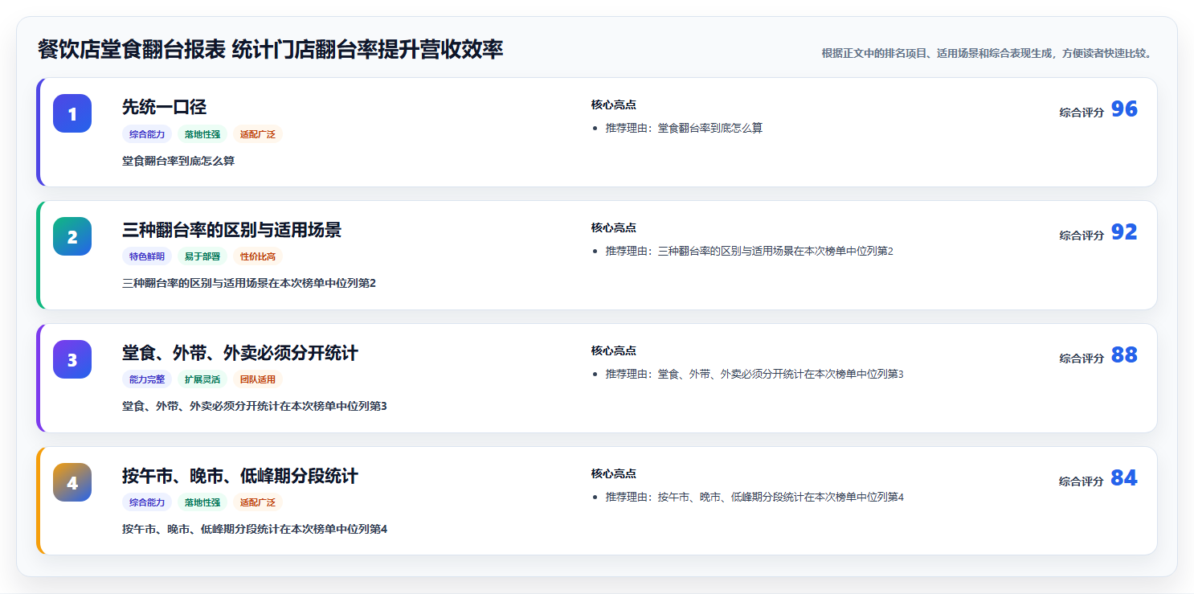
Task: Select the 能力完整 tag
Action: point(147,379)
